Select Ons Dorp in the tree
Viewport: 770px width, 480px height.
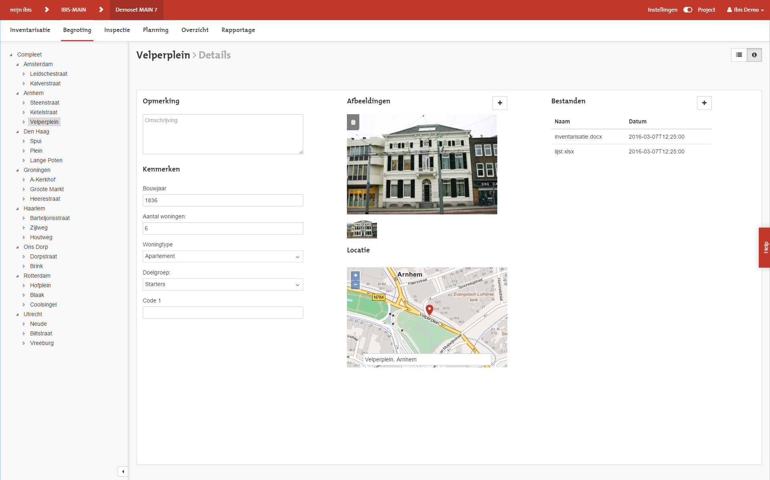pos(36,247)
